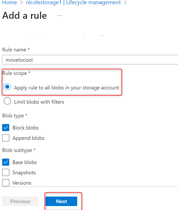This screenshot has height=210, width=178.
Task: Click the Blob subtype label
Action: 17,150
